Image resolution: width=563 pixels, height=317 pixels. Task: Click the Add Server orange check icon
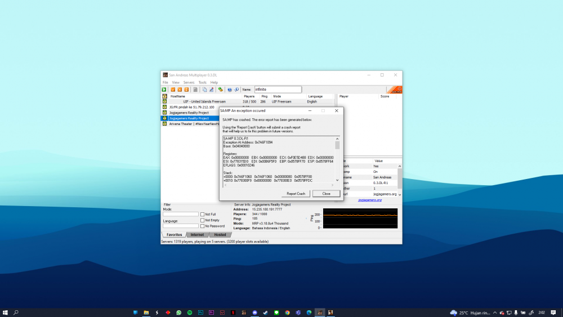[173, 90]
